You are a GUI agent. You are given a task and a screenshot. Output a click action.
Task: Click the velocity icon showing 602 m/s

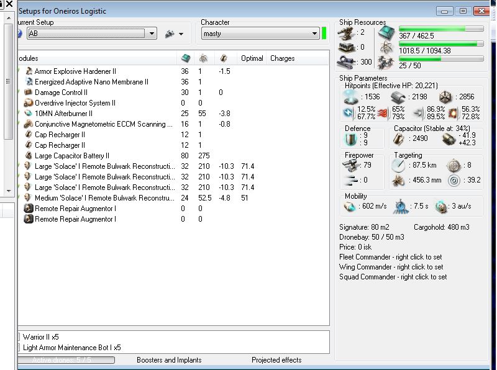coord(350,206)
